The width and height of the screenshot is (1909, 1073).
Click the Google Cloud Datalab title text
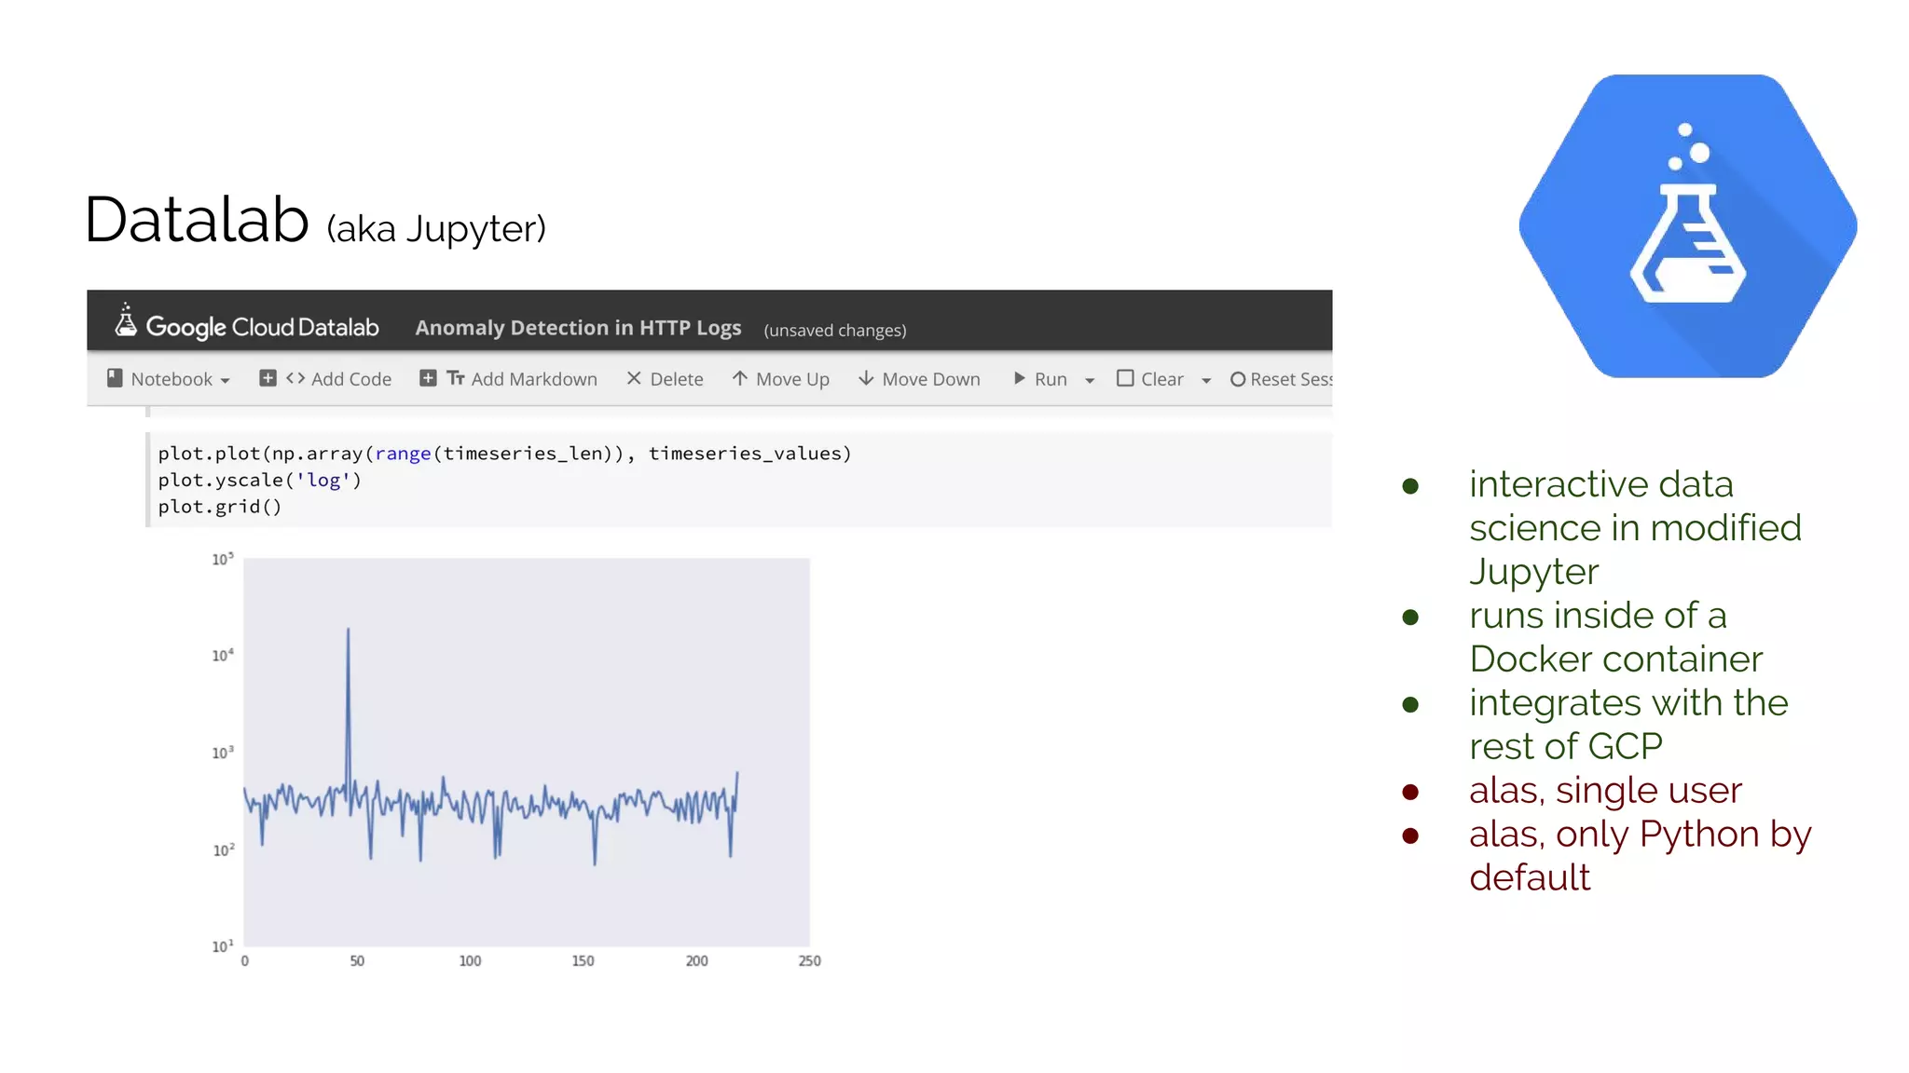click(262, 327)
